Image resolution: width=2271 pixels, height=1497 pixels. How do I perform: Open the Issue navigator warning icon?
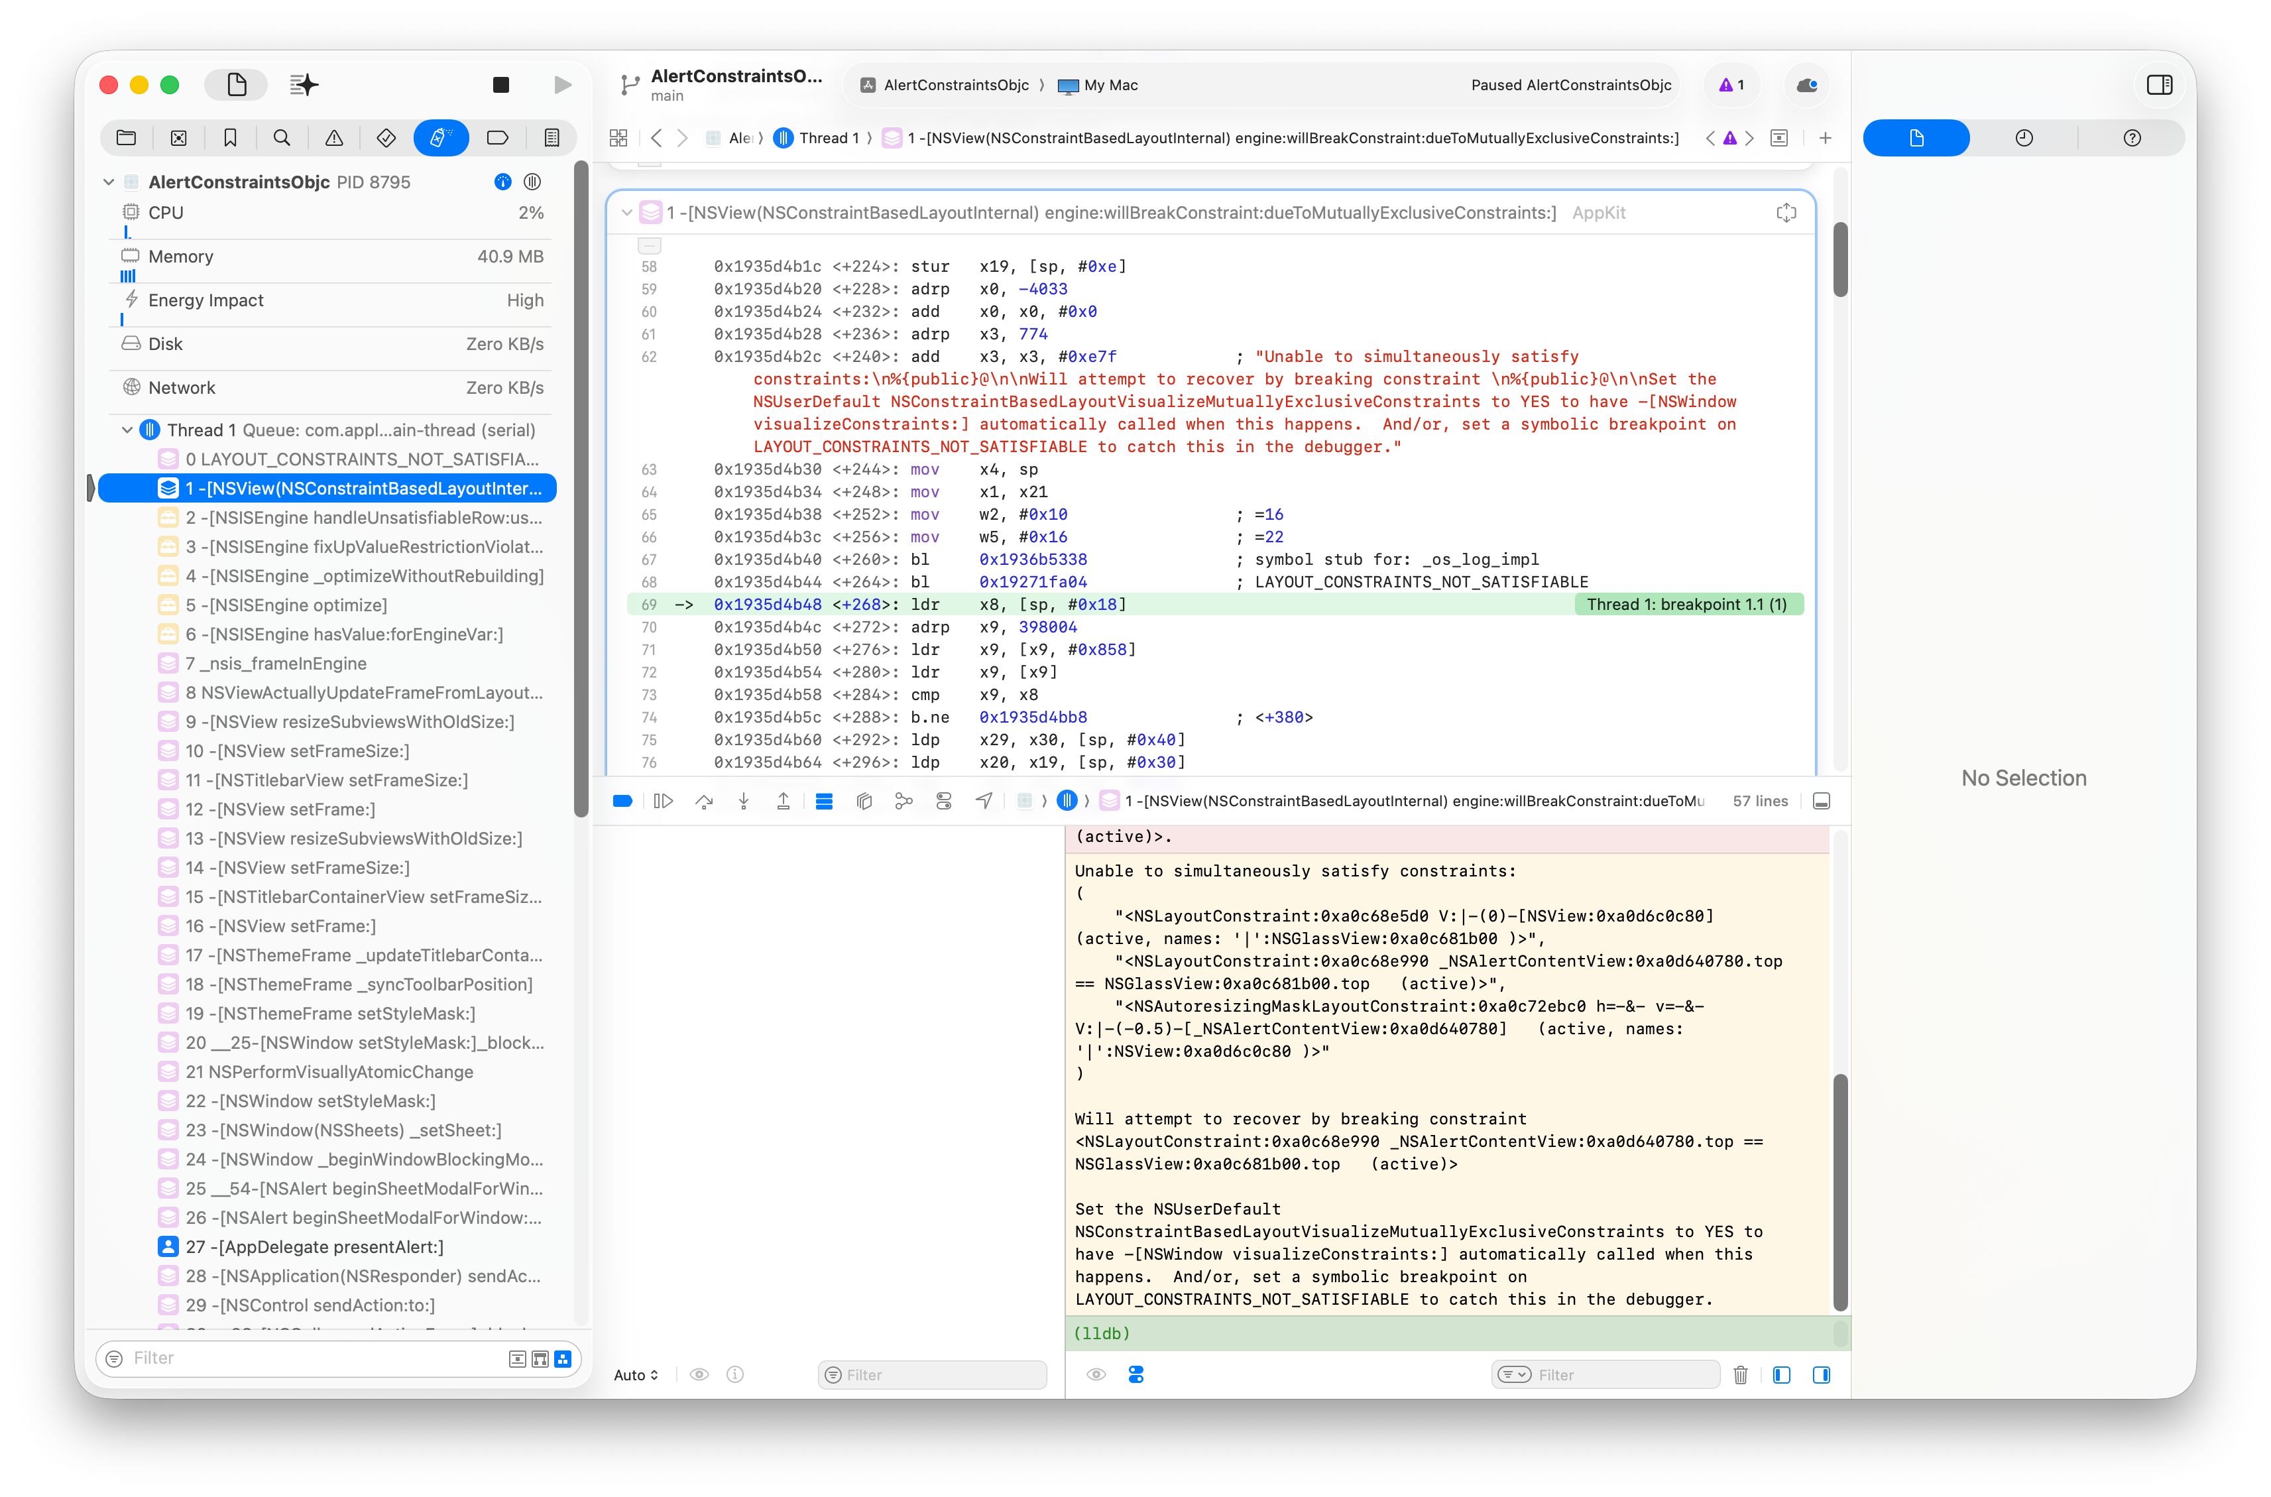click(334, 137)
